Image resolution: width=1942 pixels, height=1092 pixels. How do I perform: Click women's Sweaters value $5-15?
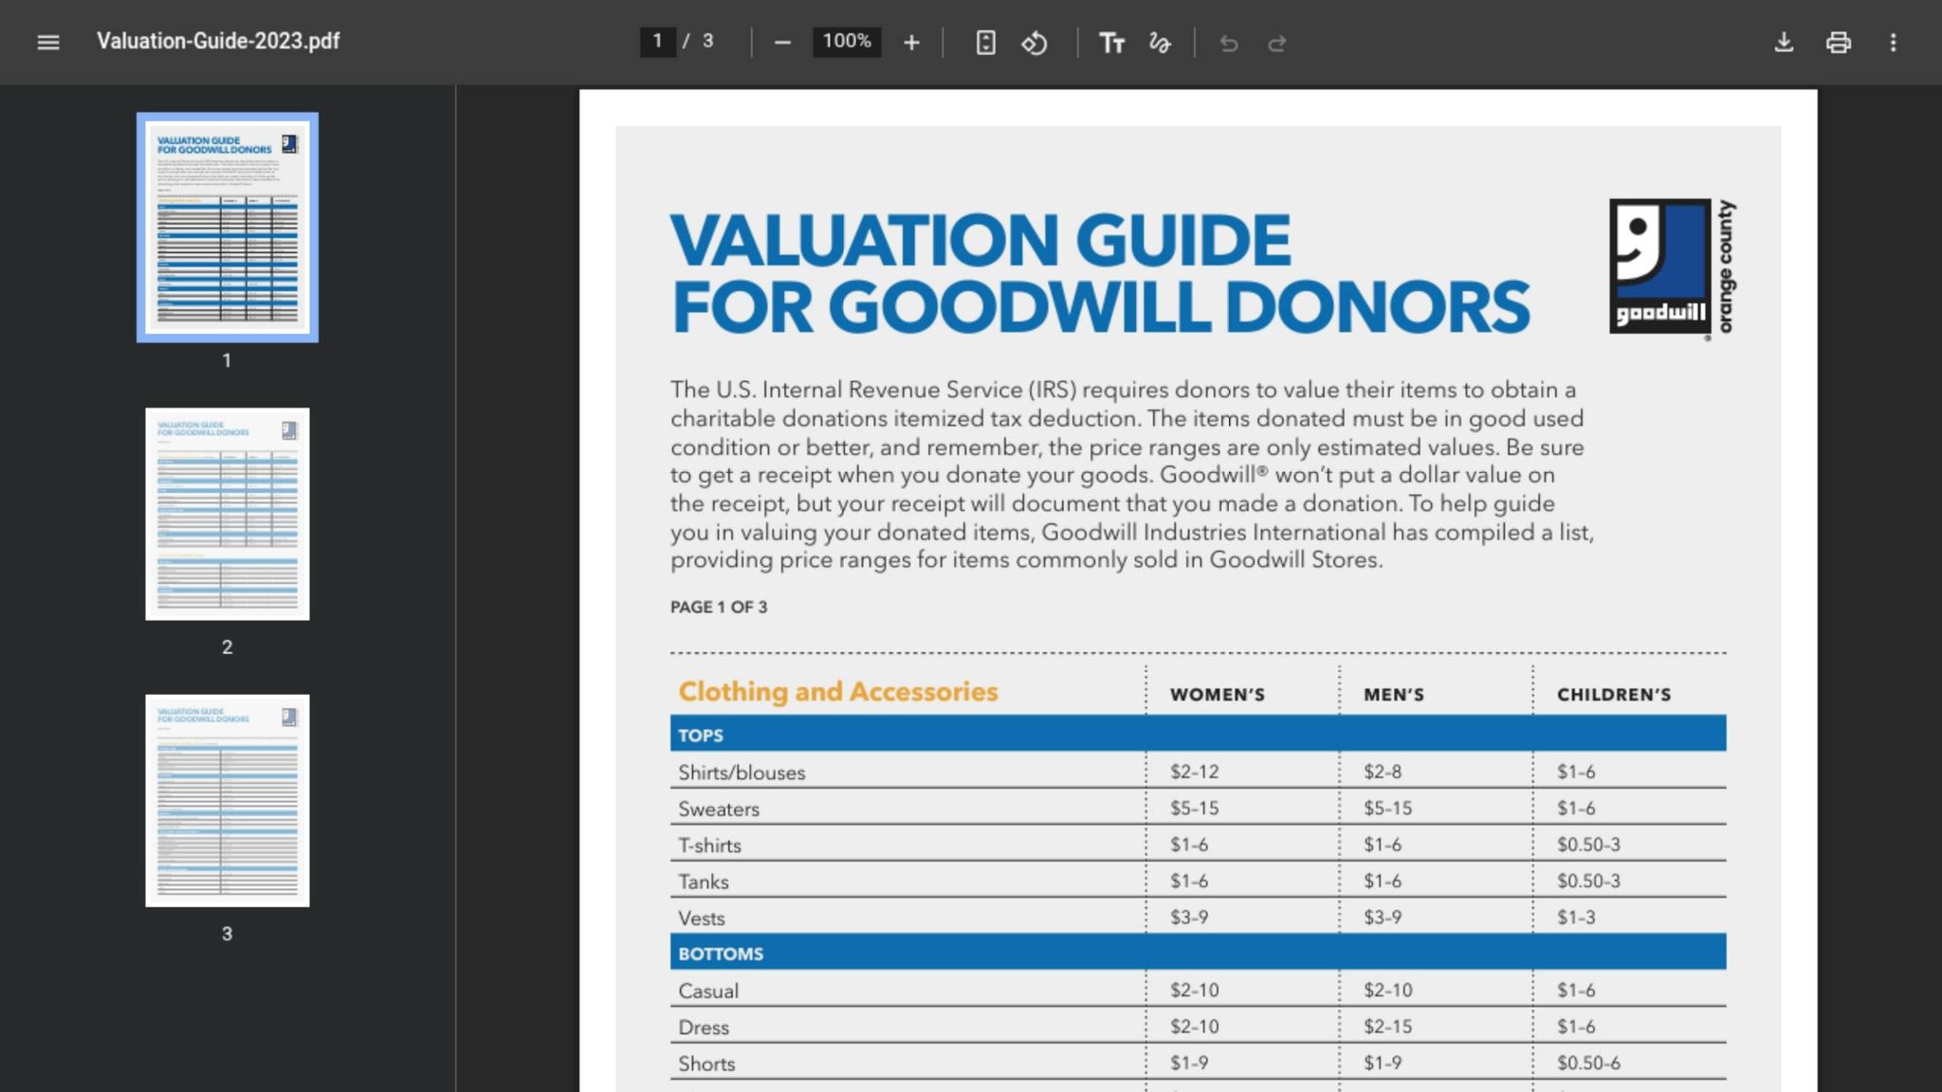[1195, 809]
